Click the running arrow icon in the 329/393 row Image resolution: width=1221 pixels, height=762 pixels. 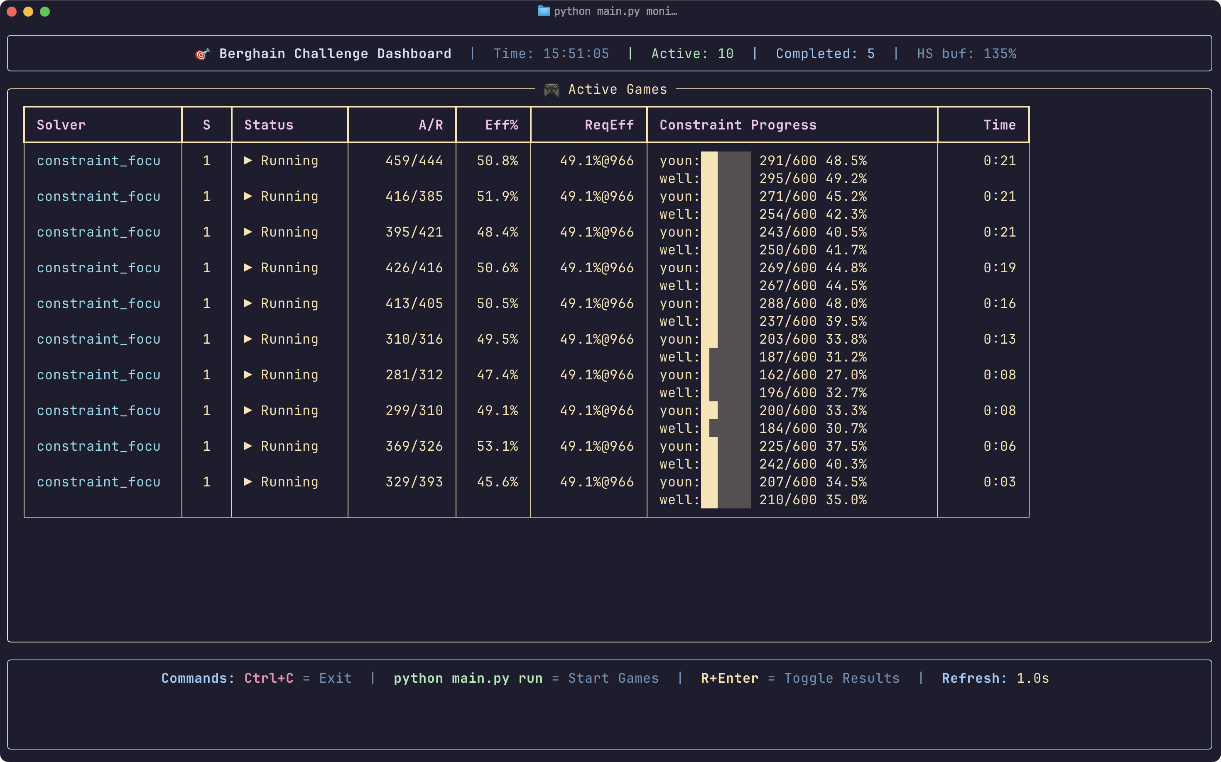pos(248,482)
